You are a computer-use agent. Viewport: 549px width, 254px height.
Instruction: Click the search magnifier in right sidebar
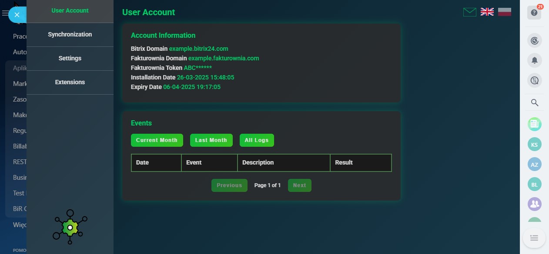[x=535, y=103]
